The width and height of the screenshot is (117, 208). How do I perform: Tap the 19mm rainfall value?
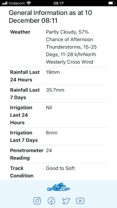(x=53, y=72)
